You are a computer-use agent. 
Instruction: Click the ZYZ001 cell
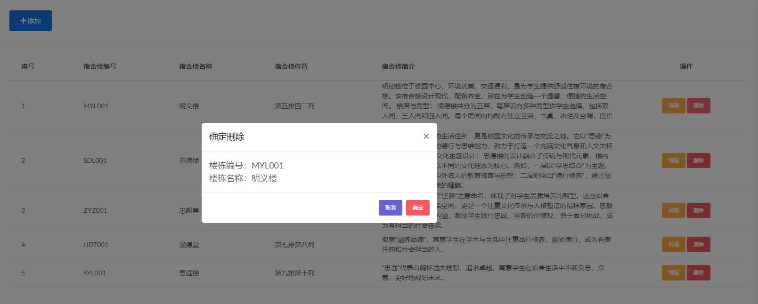click(95, 210)
